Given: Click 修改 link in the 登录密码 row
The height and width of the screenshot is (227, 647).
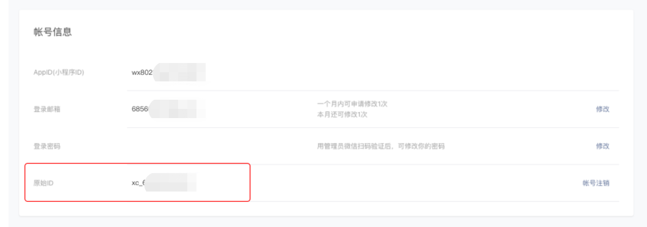Looking at the screenshot, I should (602, 146).
